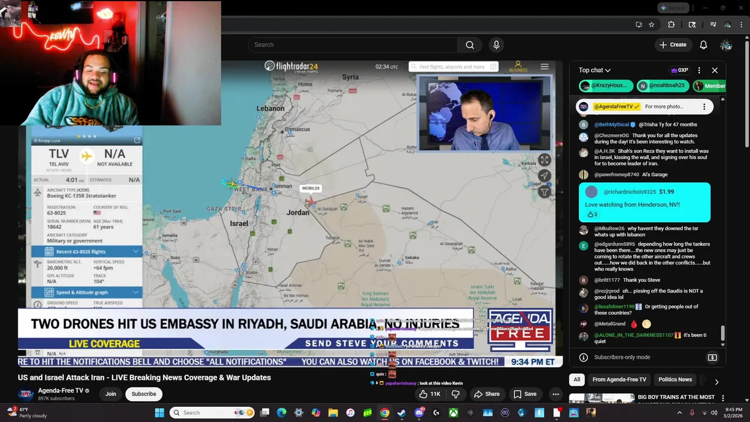This screenshot has width=750, height=422.
Task: Bookmark this page with the star
Action: [x=652, y=25]
